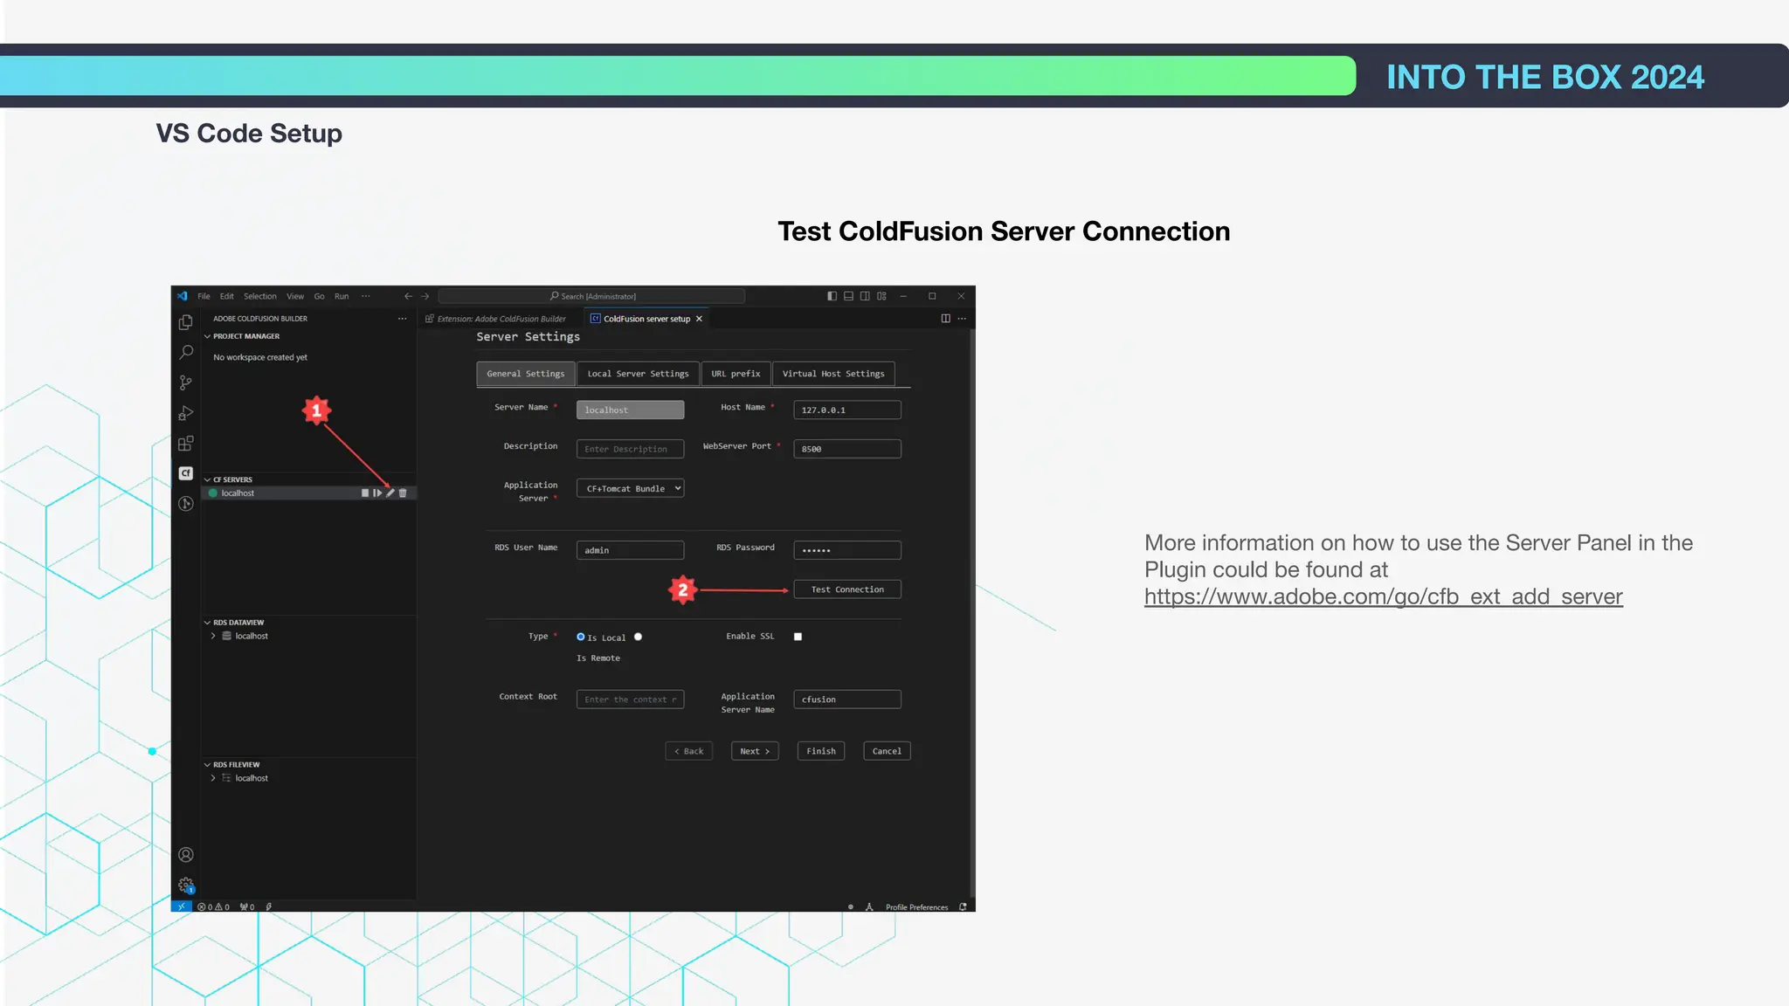This screenshot has width=1789, height=1006.
Task: Stop the localhost CF server
Action: (x=365, y=493)
